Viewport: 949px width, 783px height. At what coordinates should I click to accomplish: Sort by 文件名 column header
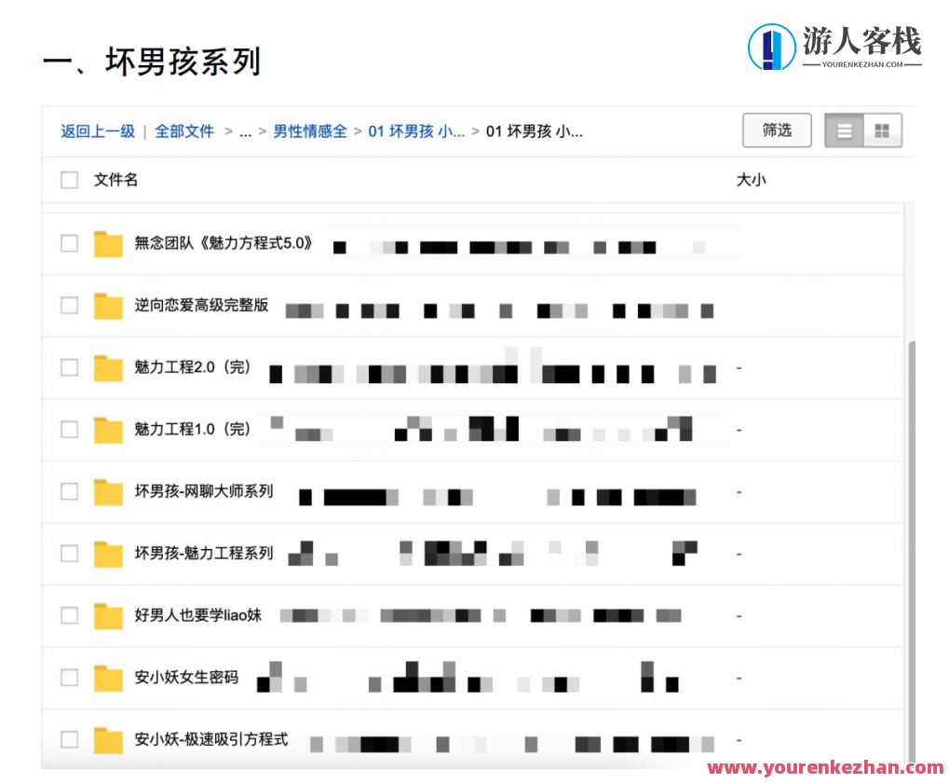click(115, 180)
